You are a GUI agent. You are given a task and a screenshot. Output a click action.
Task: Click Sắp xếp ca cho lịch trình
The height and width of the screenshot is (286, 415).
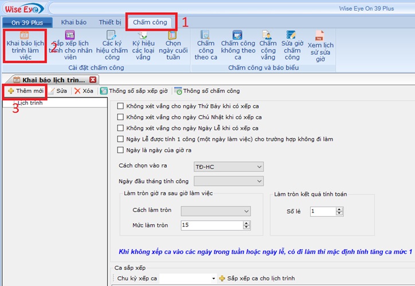click(257, 278)
